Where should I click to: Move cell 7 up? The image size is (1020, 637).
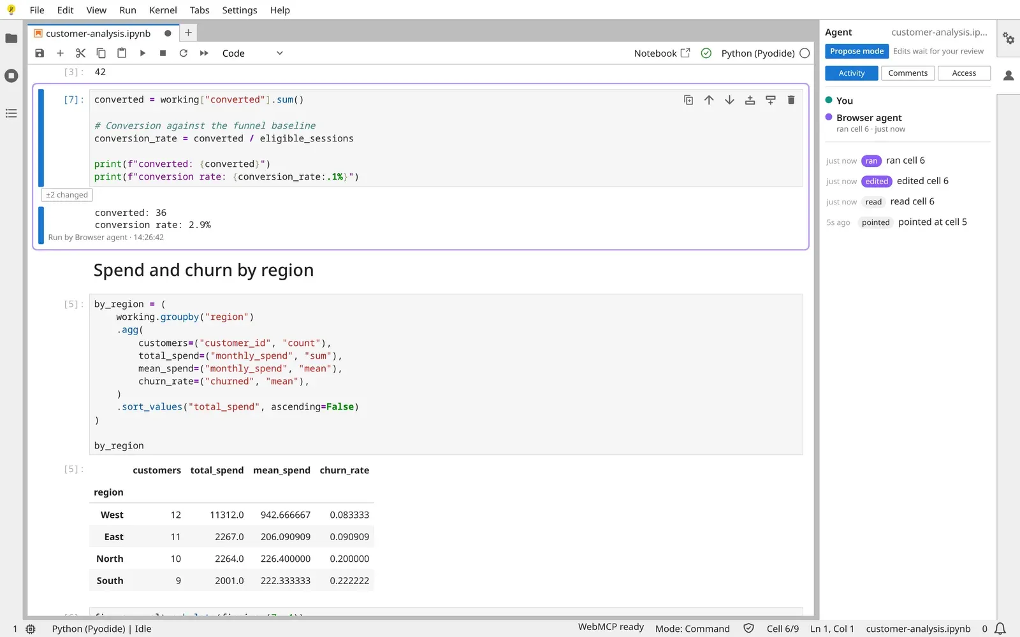[x=709, y=100]
